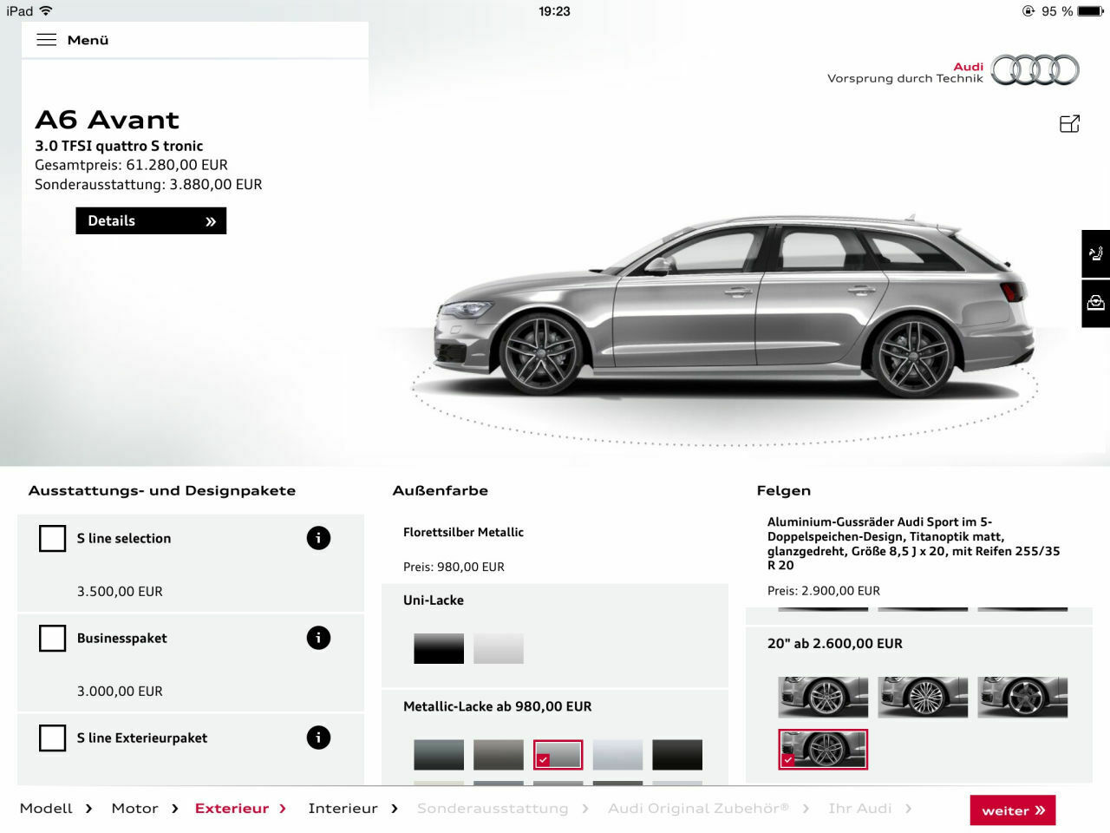This screenshot has width=1110, height=833.
Task: Enable the S line selection package
Action: [x=52, y=538]
